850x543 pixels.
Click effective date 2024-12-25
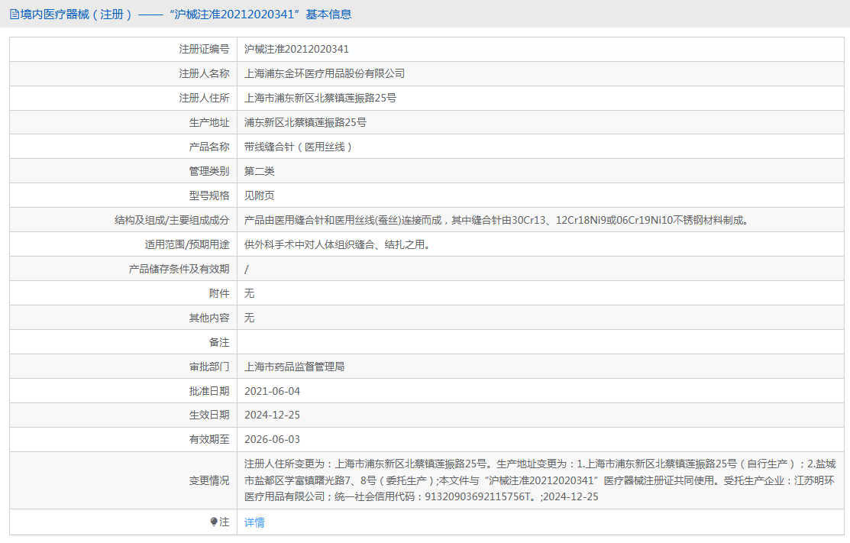[272, 415]
